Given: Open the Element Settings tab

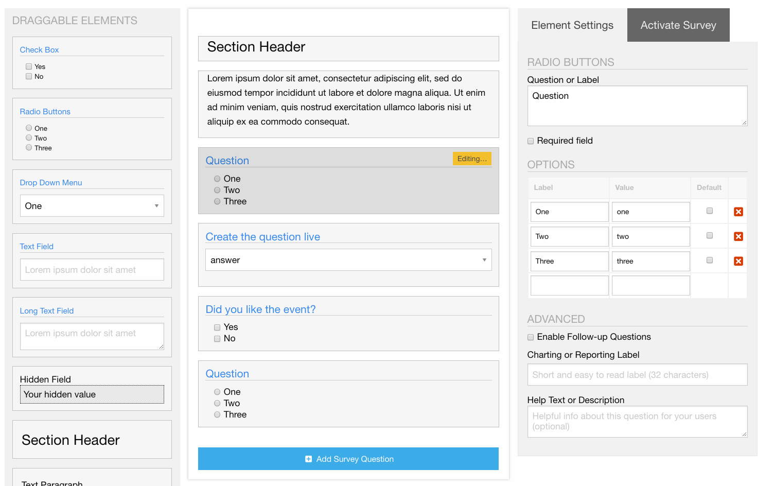Looking at the screenshot, I should click(572, 25).
